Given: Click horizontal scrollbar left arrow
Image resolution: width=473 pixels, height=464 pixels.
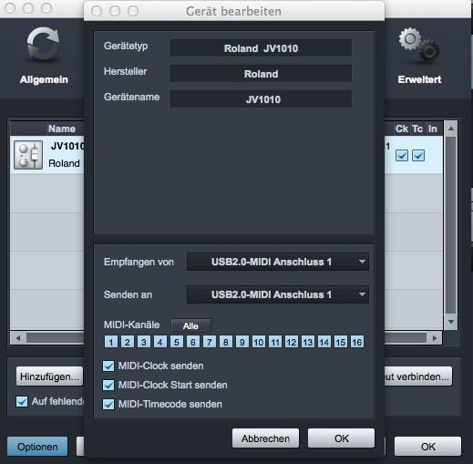Looking at the screenshot, I should tap(18, 338).
